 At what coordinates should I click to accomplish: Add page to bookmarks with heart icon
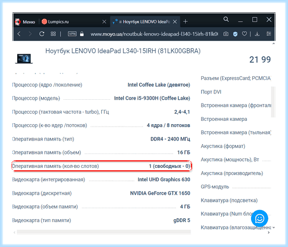point(244,34)
